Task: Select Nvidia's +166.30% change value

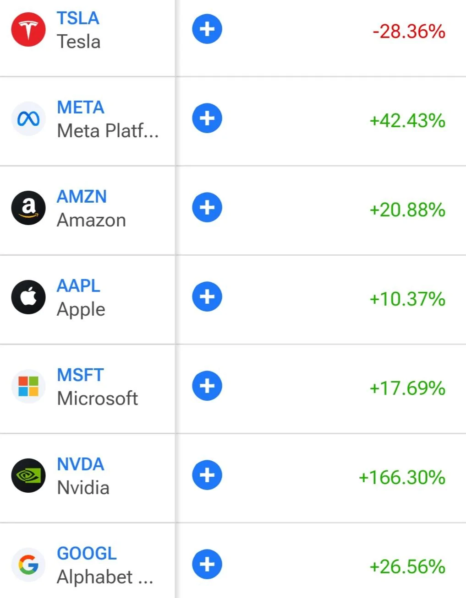Action: (402, 477)
